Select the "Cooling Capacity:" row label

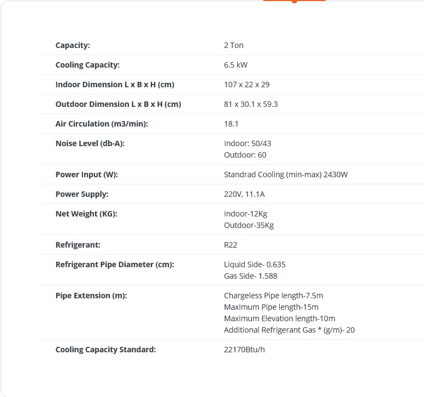tap(87, 65)
